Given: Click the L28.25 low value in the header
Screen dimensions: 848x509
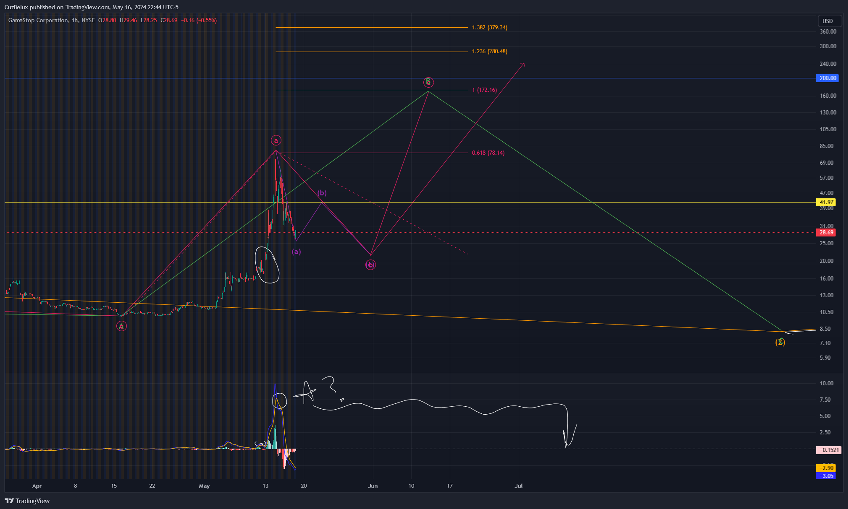Looking at the screenshot, I should point(149,20).
